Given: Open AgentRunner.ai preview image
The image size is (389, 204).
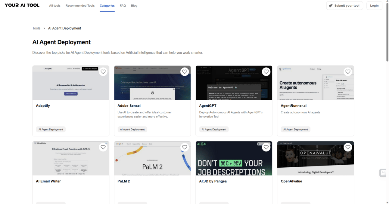Looking at the screenshot, I should (x=316, y=83).
